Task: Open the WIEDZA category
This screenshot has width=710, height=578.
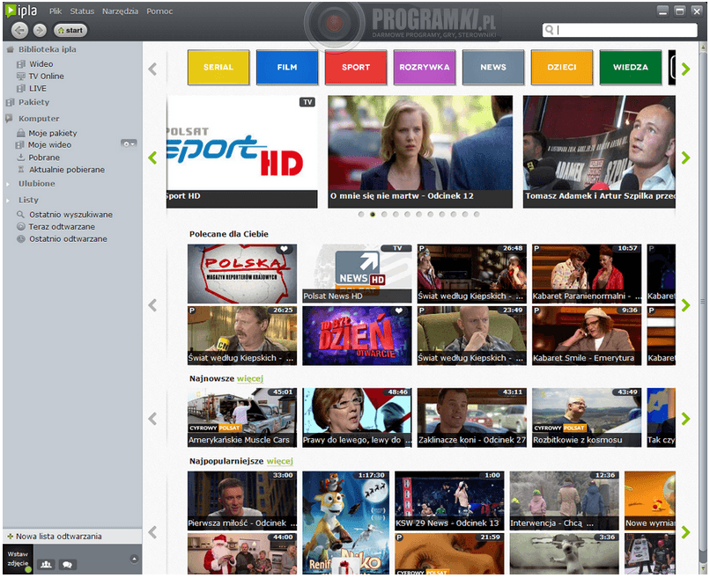Action: [x=631, y=68]
